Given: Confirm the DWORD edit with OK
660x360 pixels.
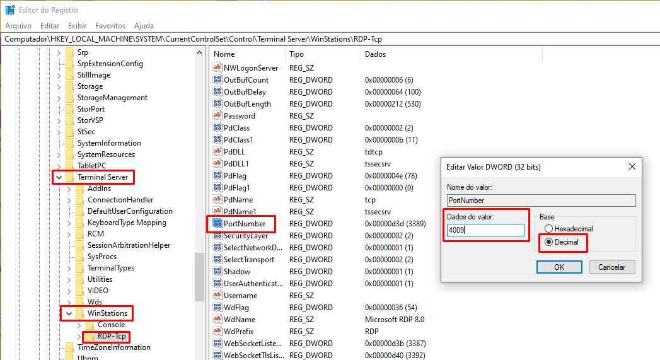Looking at the screenshot, I should (559, 267).
